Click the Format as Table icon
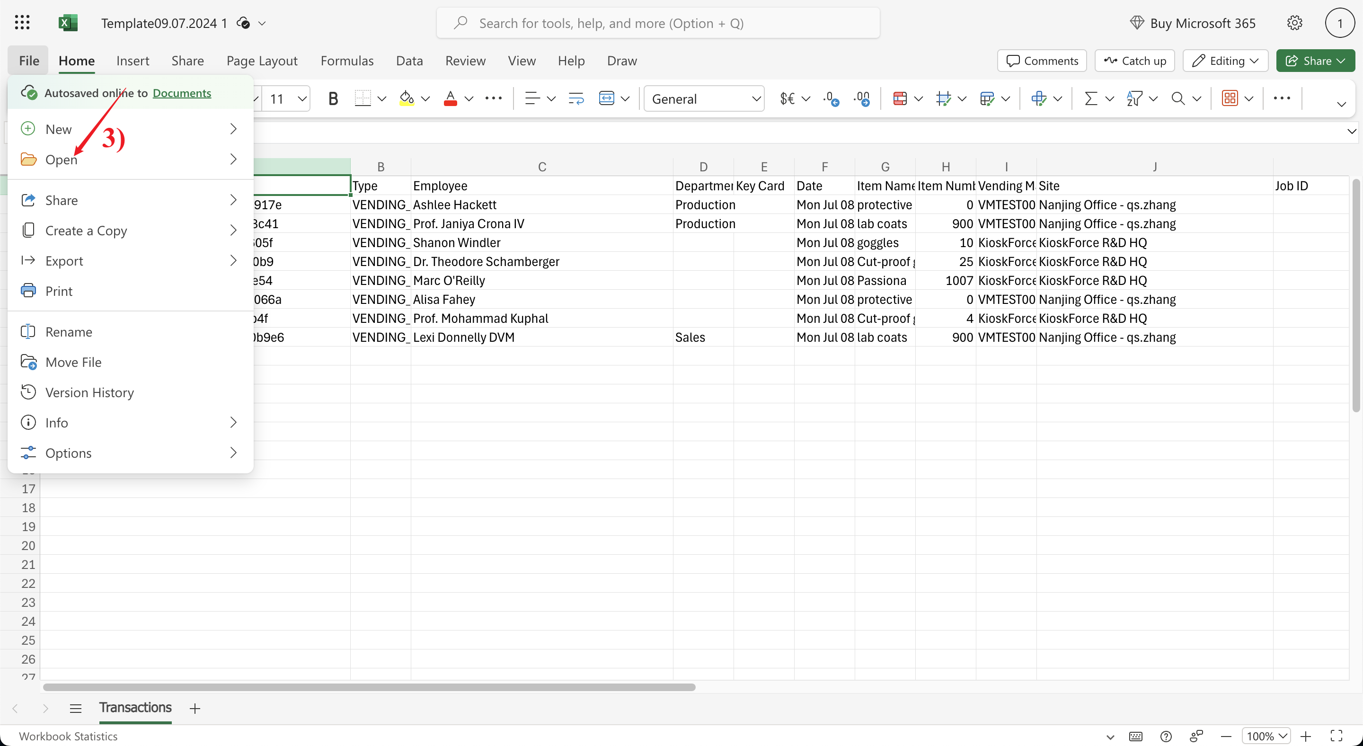The height and width of the screenshot is (746, 1363). [987, 98]
